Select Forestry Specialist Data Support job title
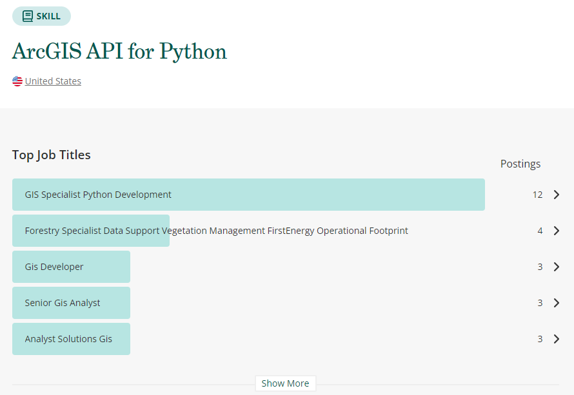Viewport: 574px width, 395px height. [x=216, y=231]
